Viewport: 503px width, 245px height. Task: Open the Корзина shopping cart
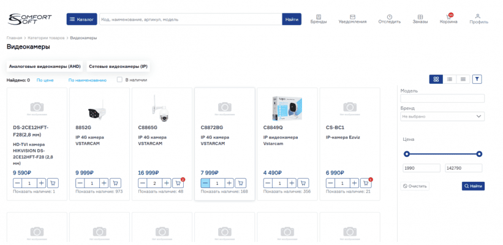click(x=448, y=18)
